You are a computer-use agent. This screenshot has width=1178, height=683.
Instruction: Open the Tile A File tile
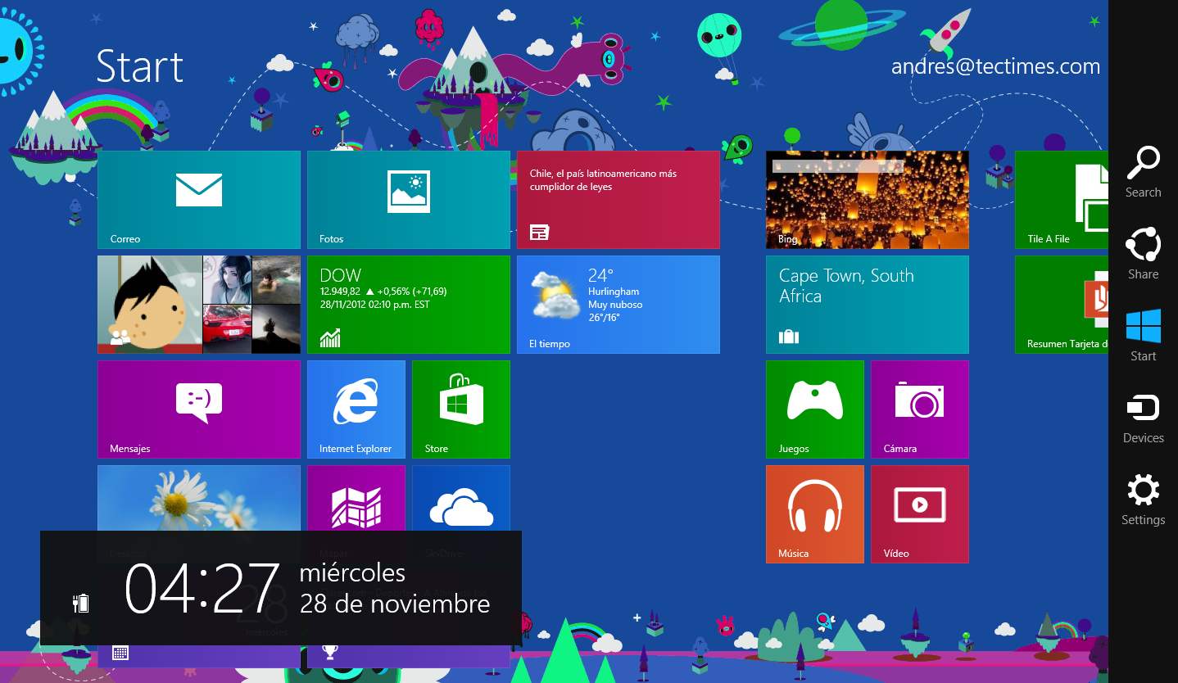pos(1062,200)
